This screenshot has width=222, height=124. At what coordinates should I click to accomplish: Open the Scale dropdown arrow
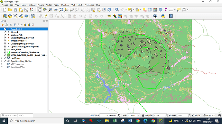pyautogui.click(x=138, y=115)
